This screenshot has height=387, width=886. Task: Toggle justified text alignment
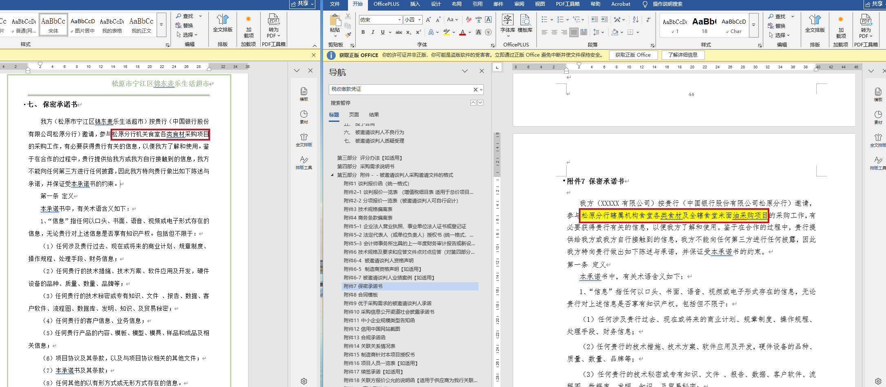[574, 32]
